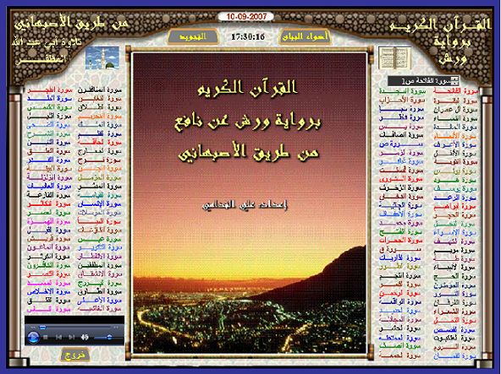This screenshot has width=501, height=374.
Task: Choose سورة الملك
Action: click(x=99, y=125)
